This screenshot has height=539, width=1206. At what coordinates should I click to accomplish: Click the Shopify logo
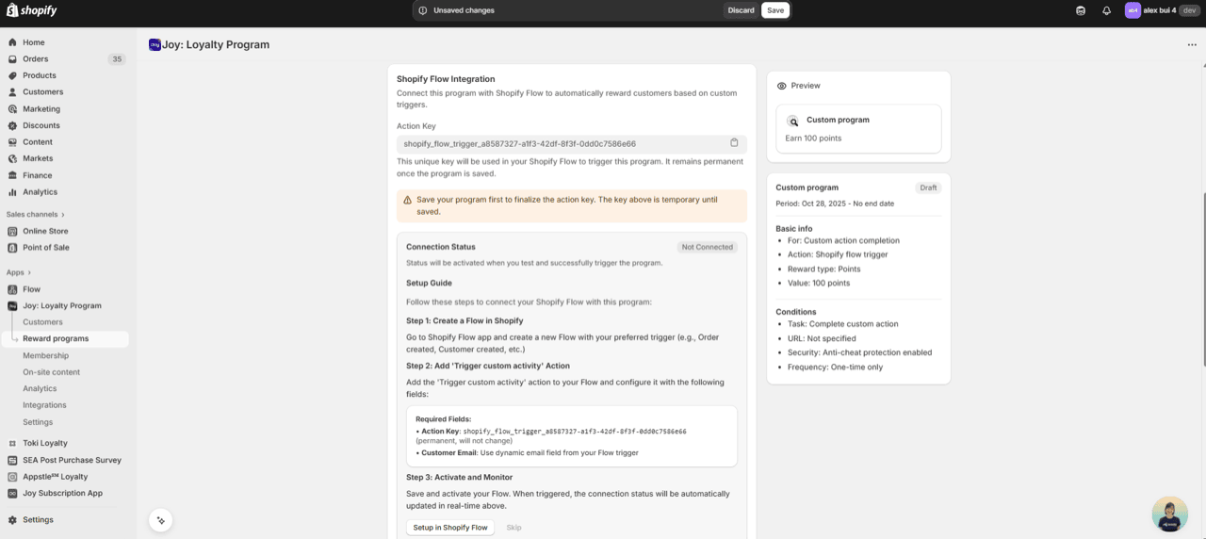tap(32, 10)
